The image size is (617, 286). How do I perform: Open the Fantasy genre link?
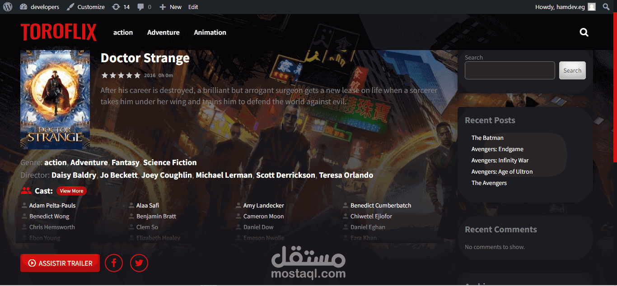[126, 162]
